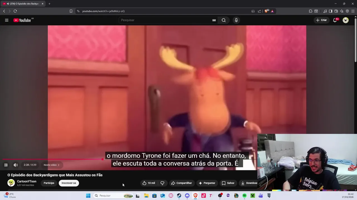Viewport: 357px width, 200px height.
Task: Open Brave Shields lion icon
Action: pyautogui.click(x=266, y=11)
